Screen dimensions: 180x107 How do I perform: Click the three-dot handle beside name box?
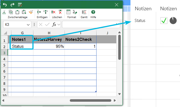(34, 24)
